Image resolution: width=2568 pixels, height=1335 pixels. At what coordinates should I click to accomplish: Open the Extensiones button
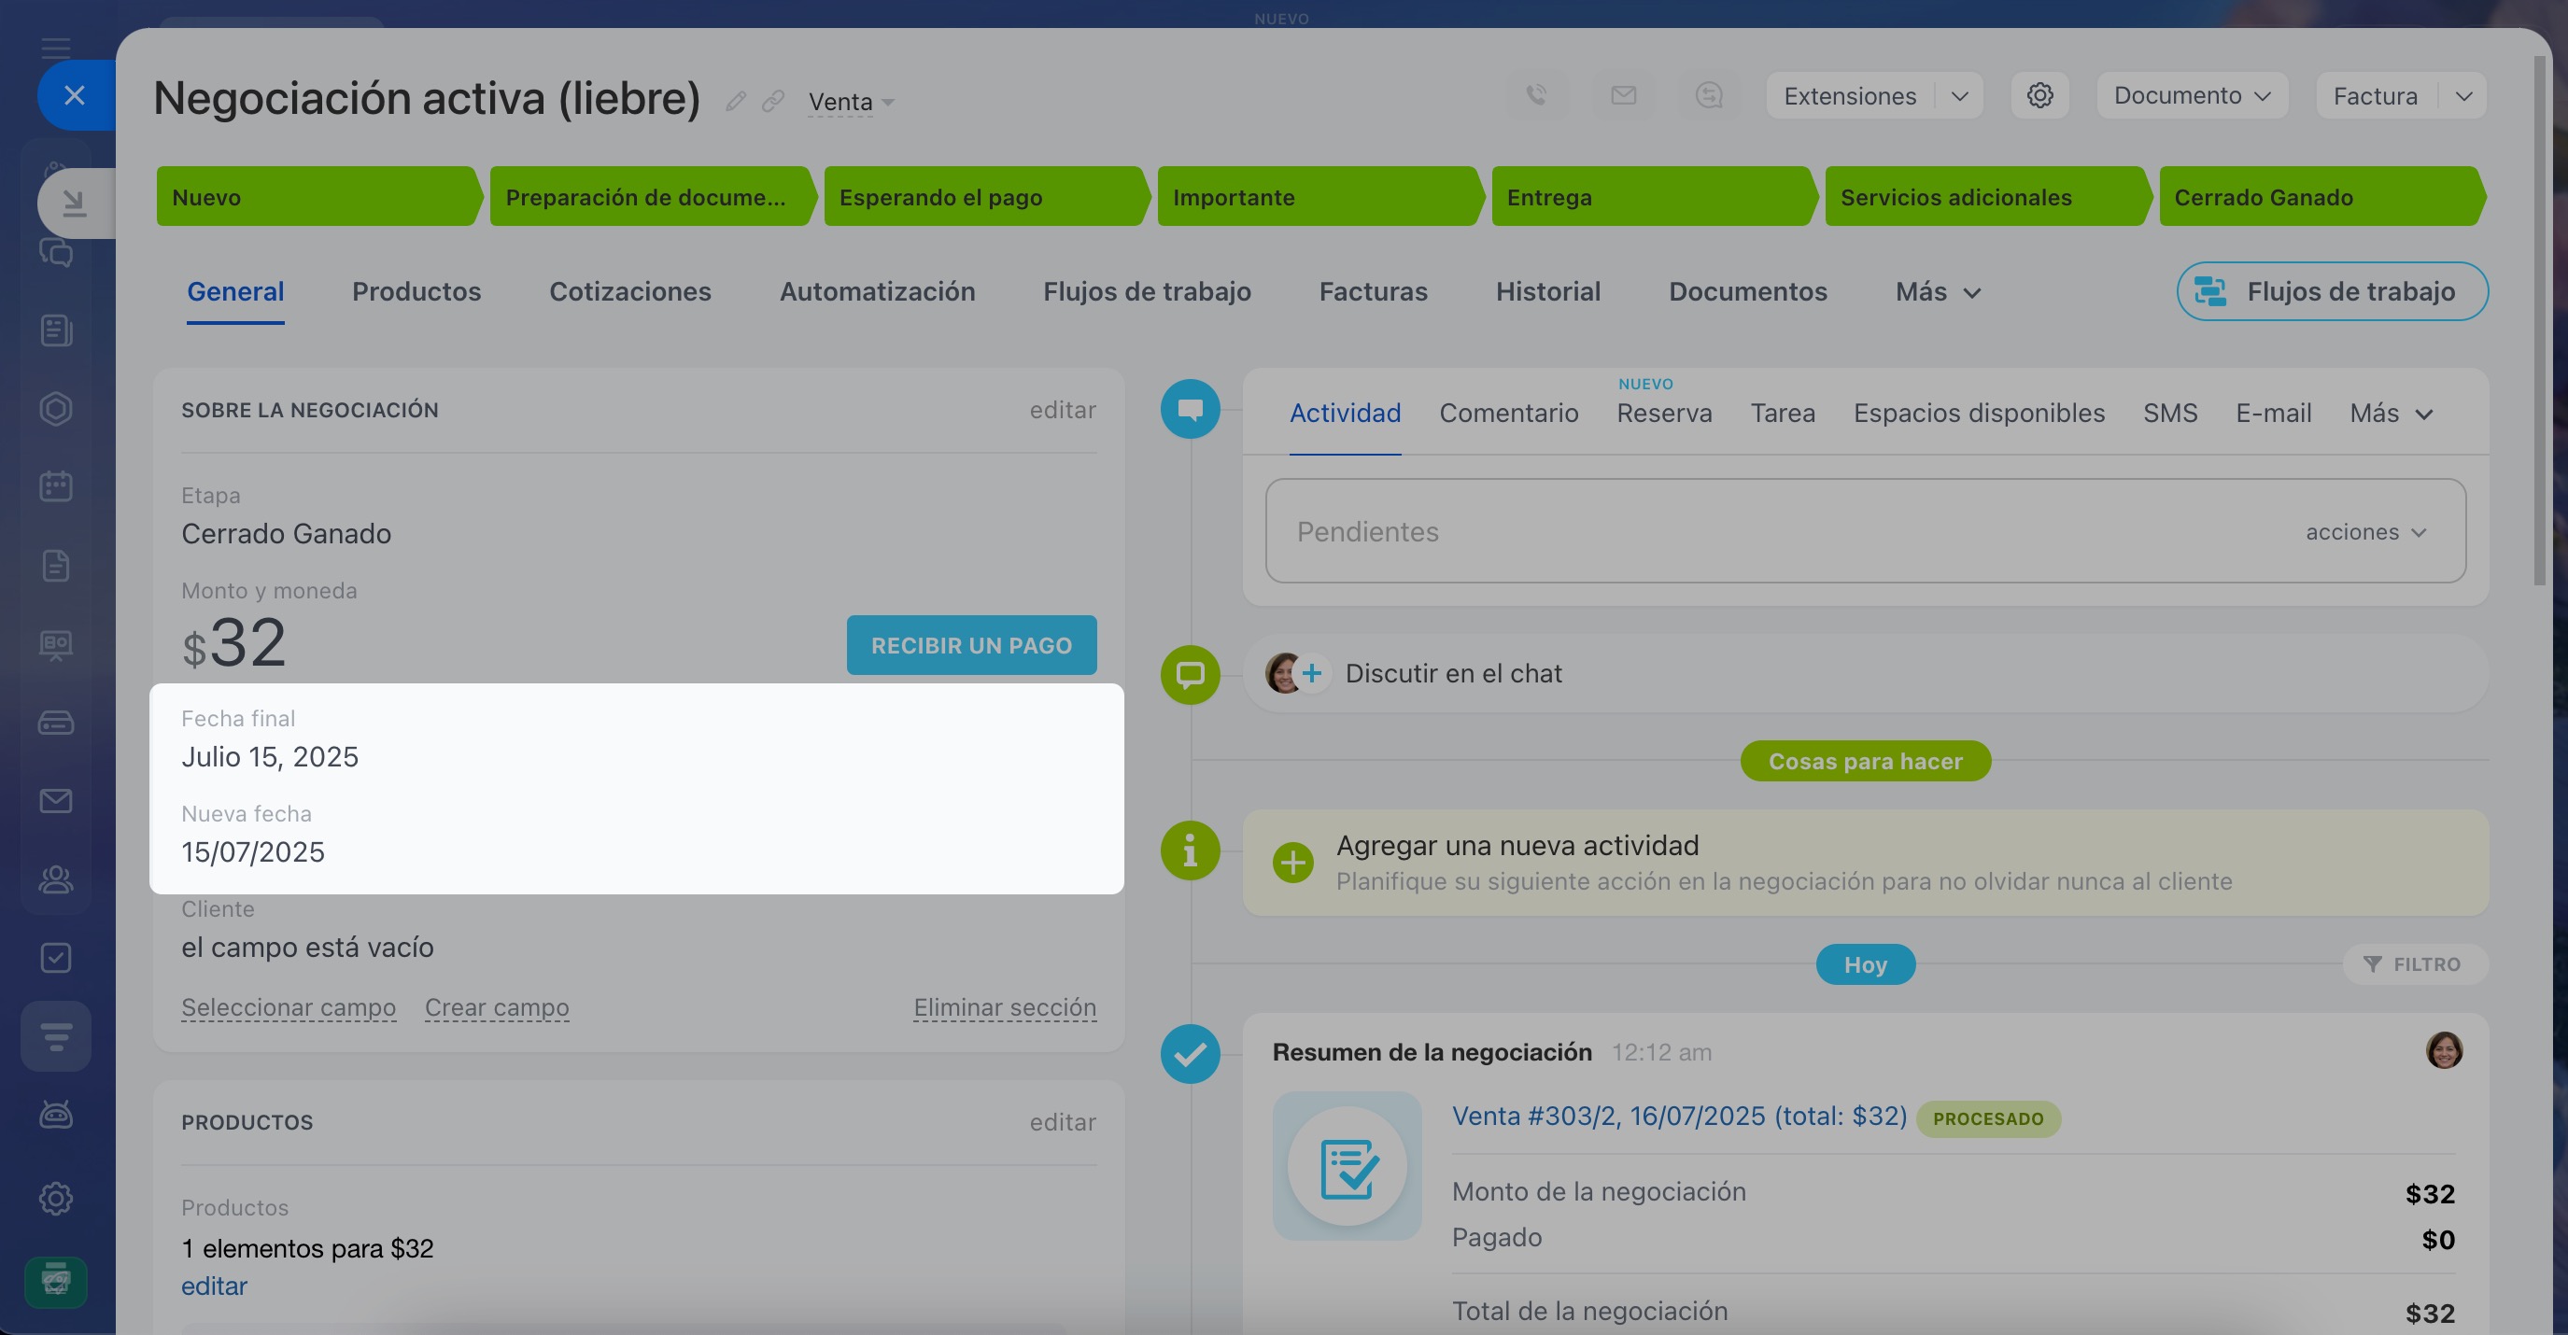point(1850,95)
